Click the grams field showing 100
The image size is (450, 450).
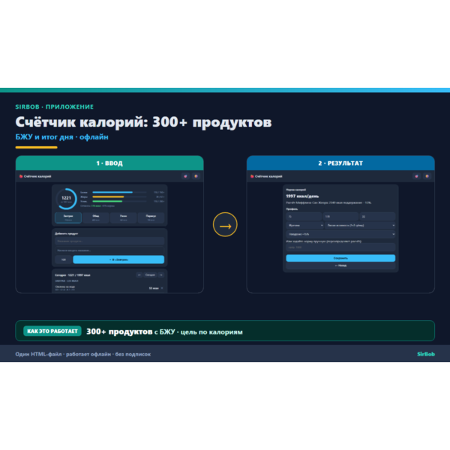tap(64, 259)
